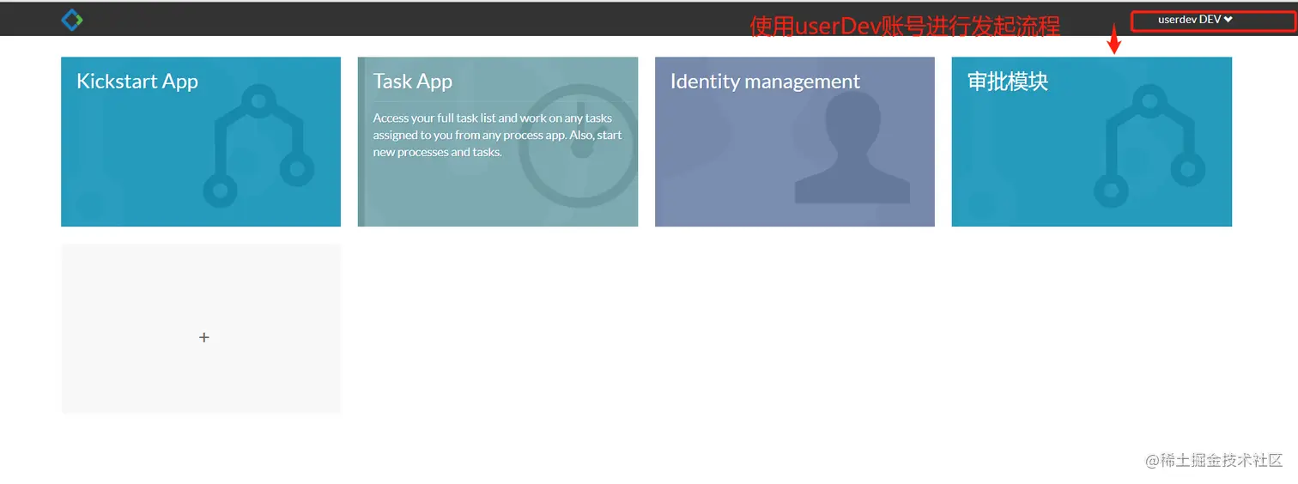This screenshot has width=1298, height=484.
Task: Click the workflow icon in 审批模块 tile
Action: pyautogui.click(x=1150, y=146)
